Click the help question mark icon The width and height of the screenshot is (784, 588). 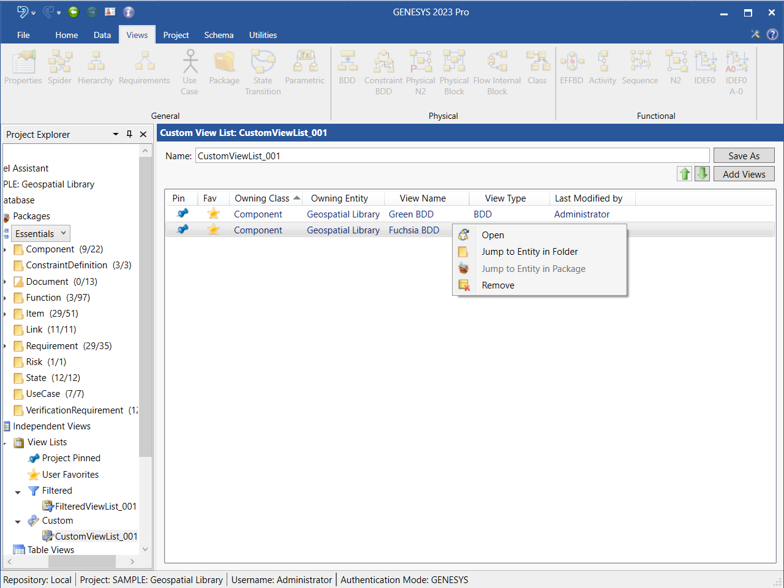772,34
